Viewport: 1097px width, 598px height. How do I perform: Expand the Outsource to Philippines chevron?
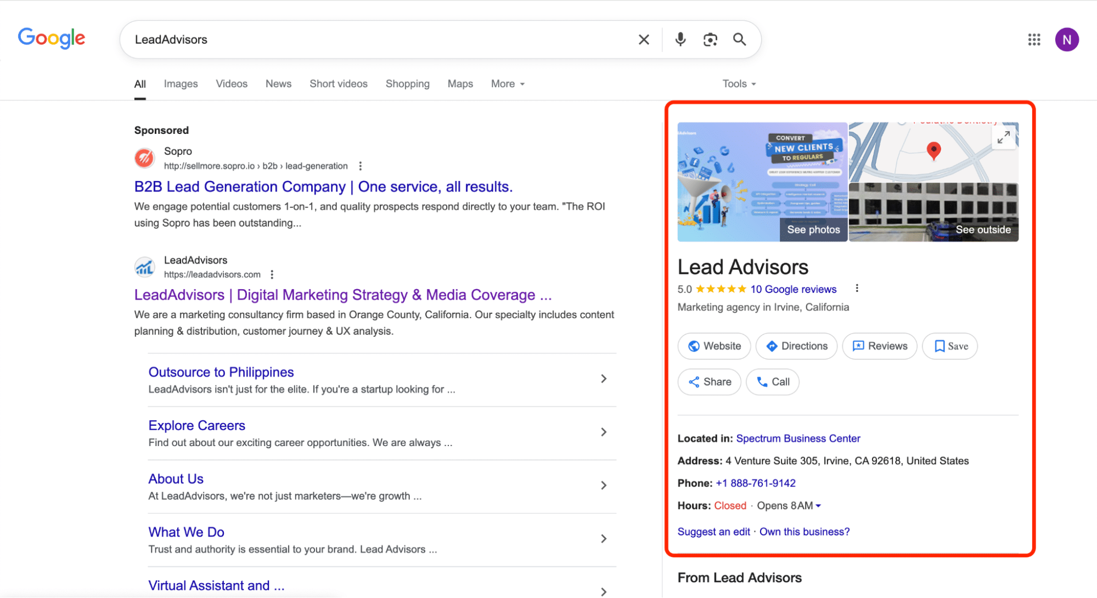click(604, 379)
